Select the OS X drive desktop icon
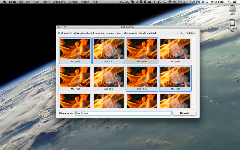This screenshot has width=240, height=150. (x=232, y=10)
